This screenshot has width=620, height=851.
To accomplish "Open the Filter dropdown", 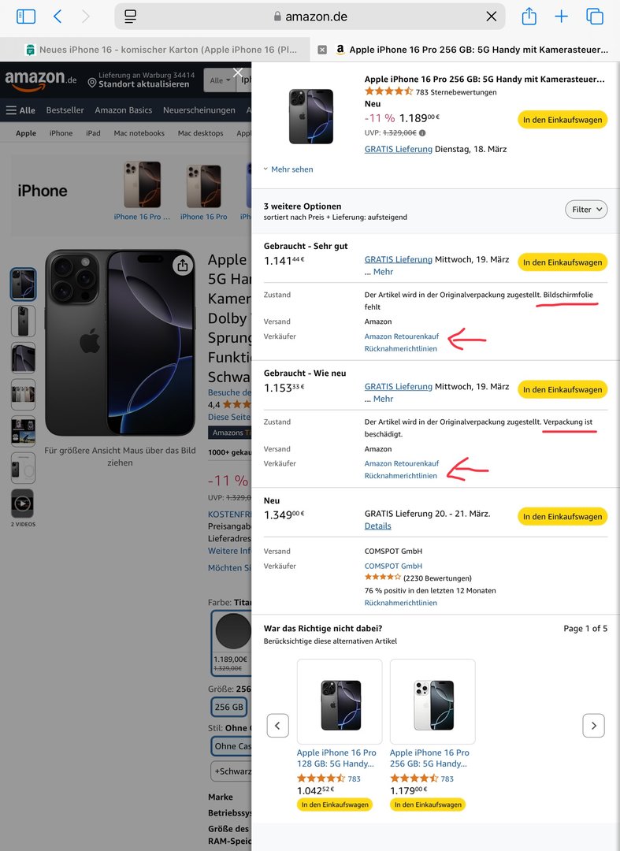I will (x=586, y=210).
